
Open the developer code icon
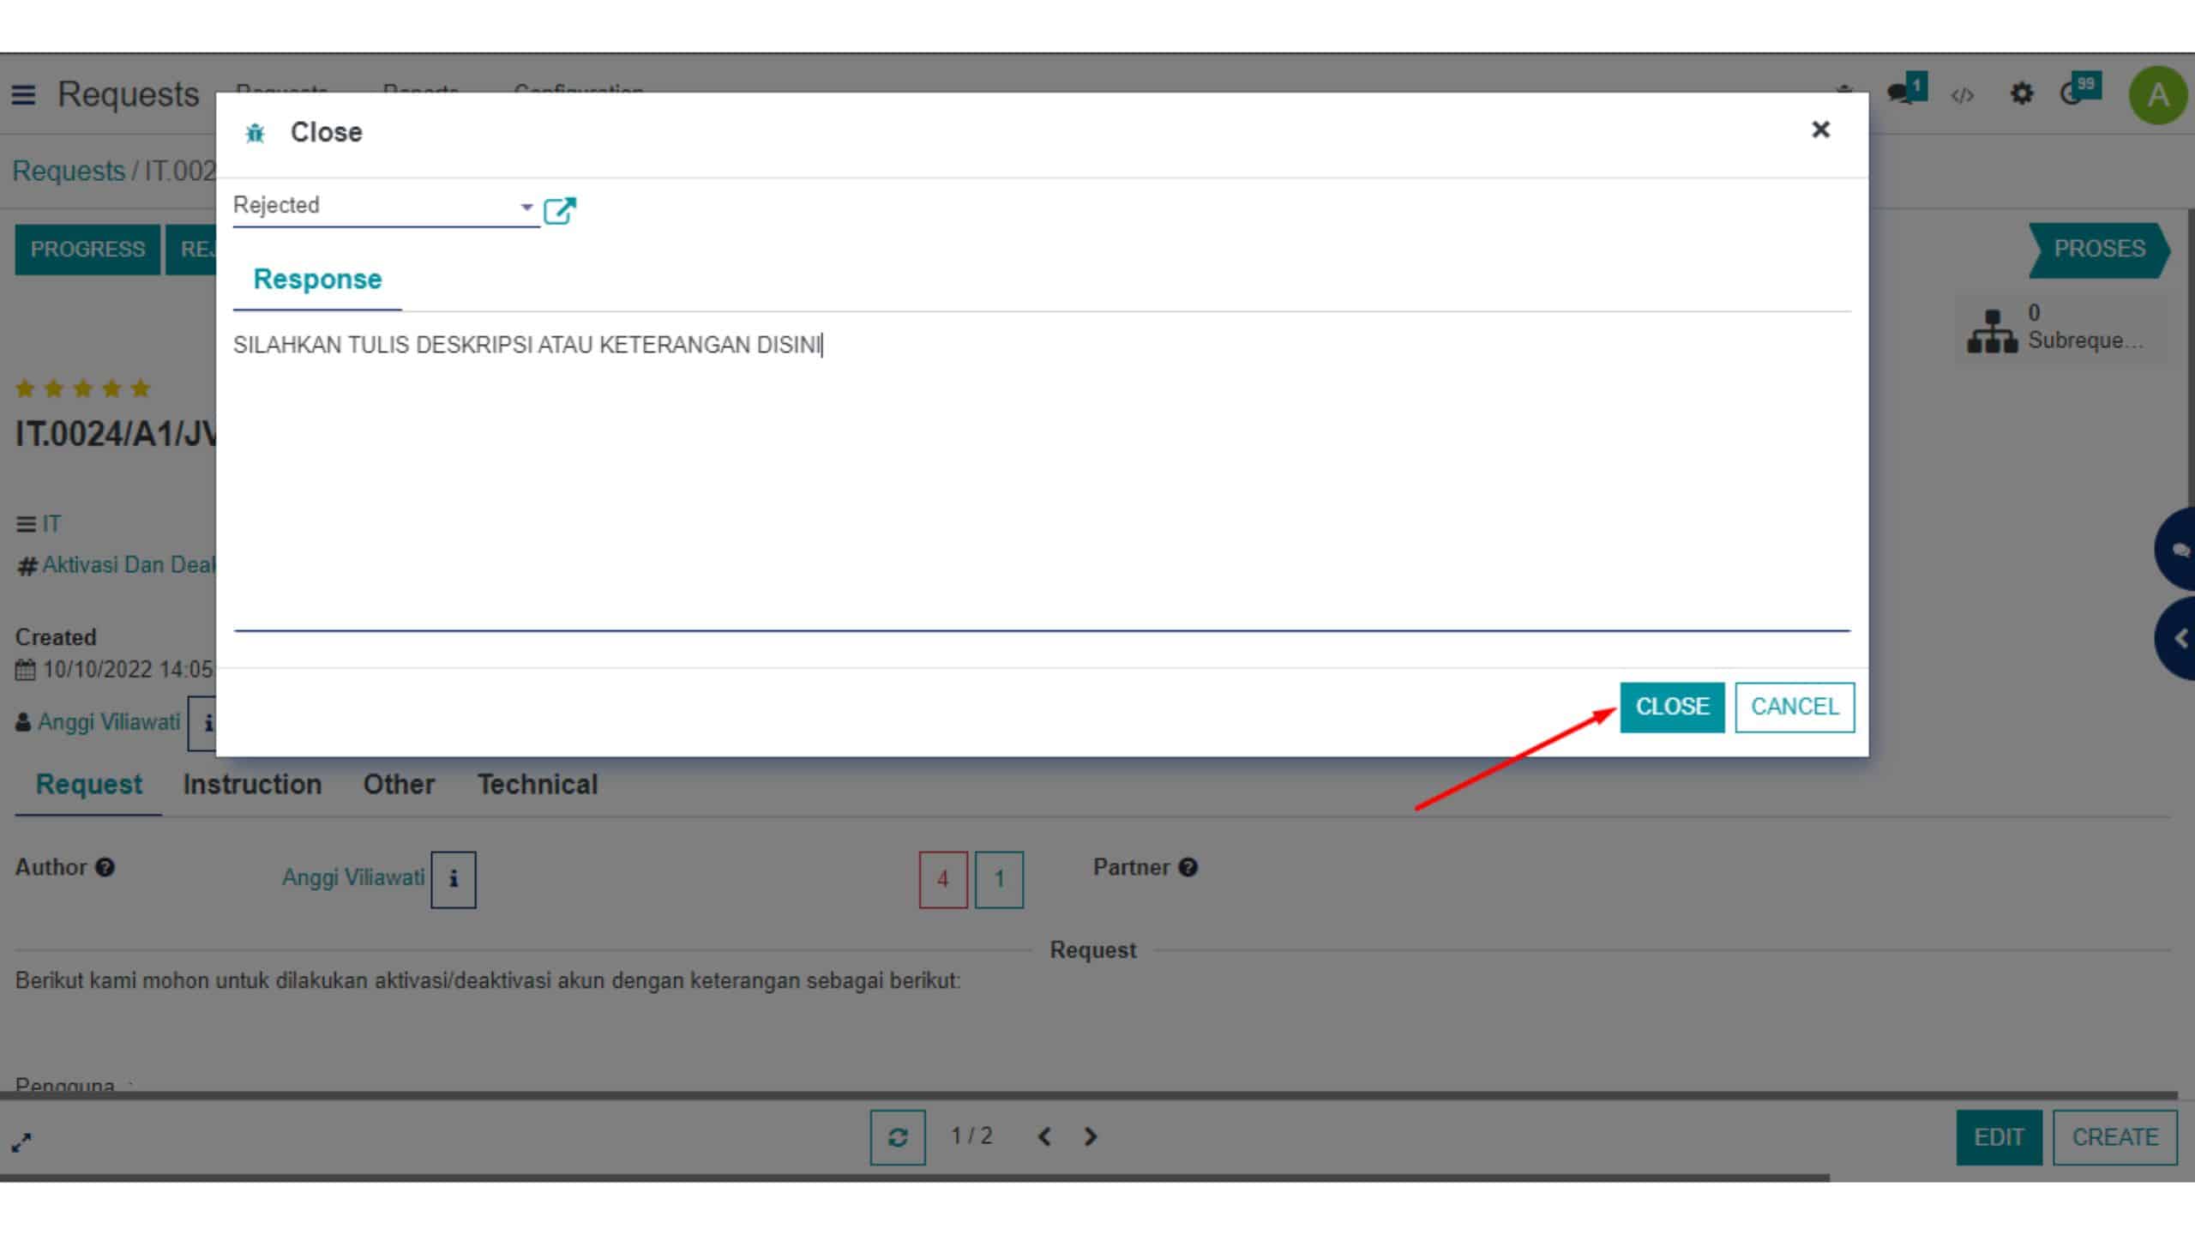1963,95
